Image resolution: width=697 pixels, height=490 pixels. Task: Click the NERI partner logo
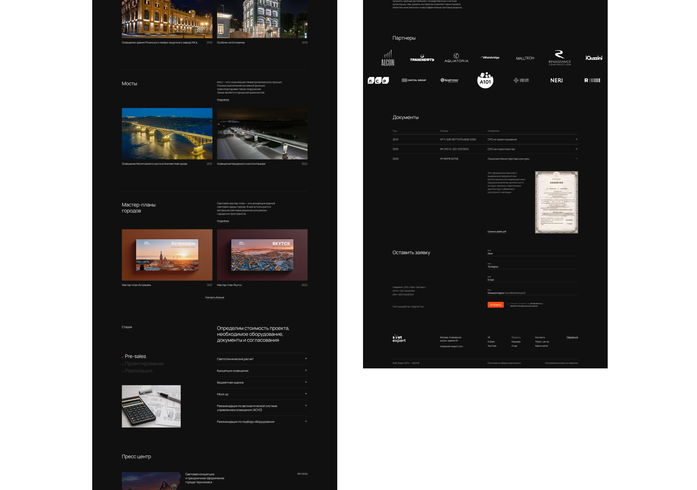556,80
